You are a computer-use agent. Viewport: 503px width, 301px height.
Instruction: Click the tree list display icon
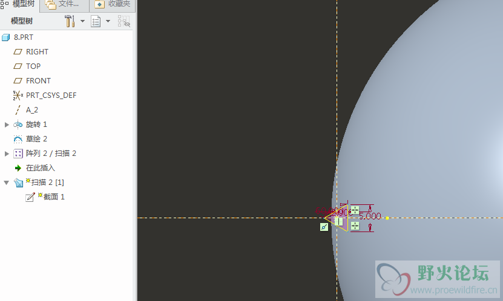coord(96,21)
